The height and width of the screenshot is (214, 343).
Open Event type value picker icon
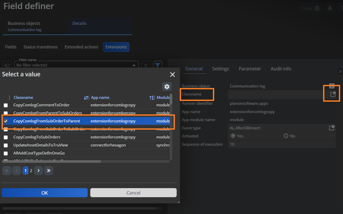pos(332,128)
